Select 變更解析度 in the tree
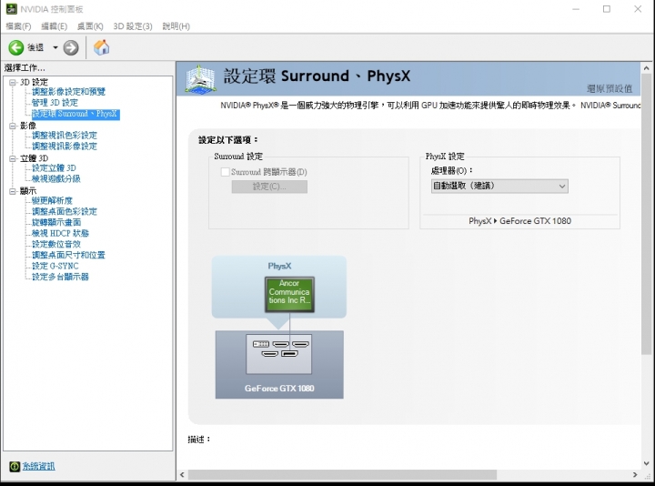655x486 pixels. [52, 200]
